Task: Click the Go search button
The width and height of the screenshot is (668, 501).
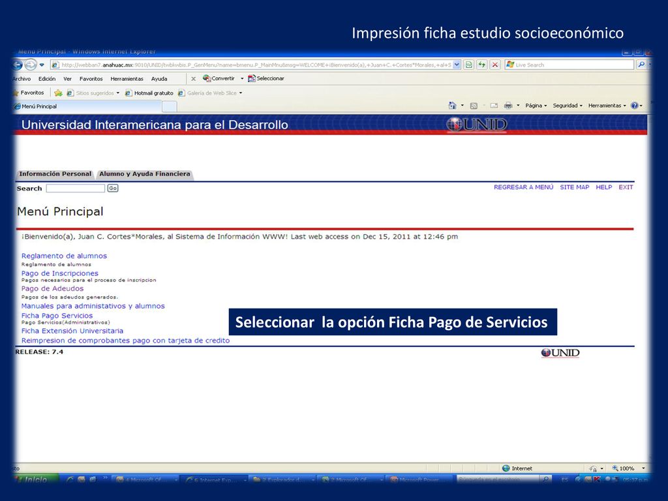Action: click(112, 189)
